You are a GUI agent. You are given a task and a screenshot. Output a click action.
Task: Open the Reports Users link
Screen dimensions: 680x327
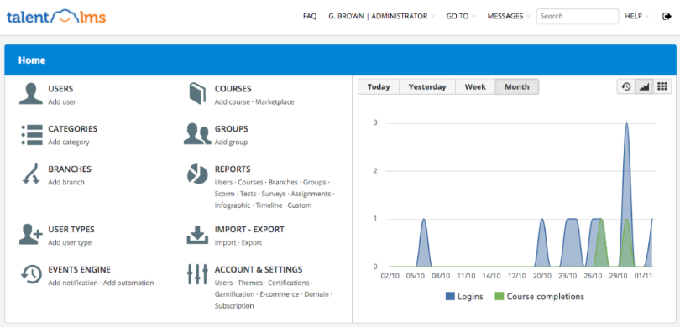223,182
